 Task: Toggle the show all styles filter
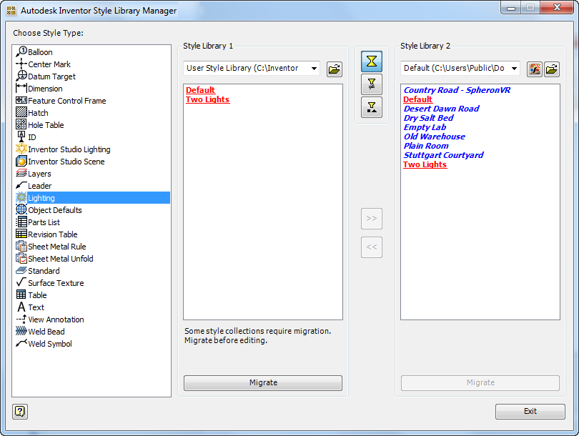(372, 61)
